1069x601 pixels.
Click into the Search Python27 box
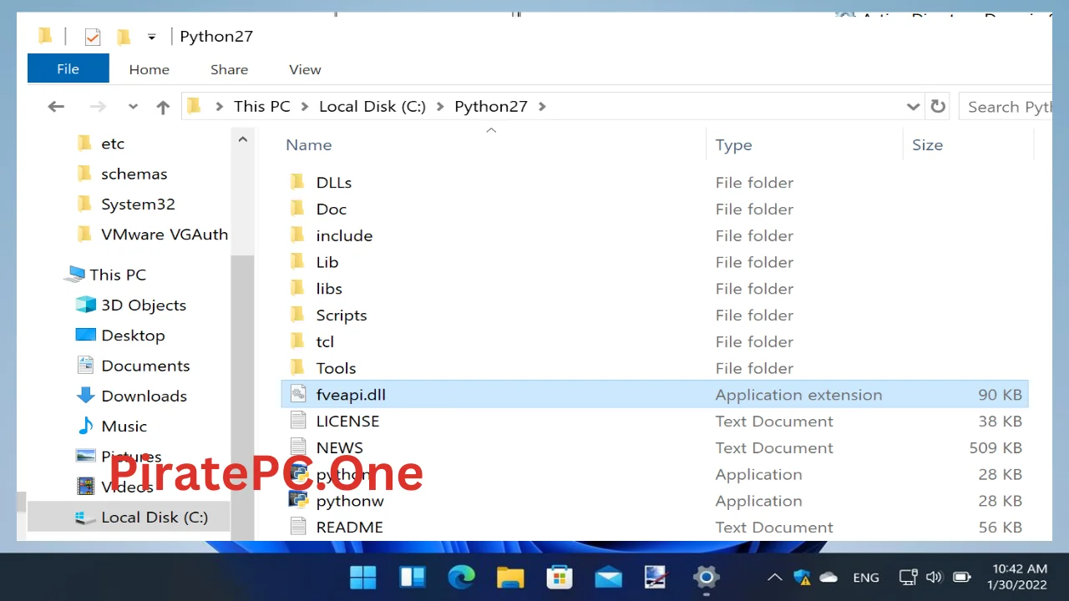(1005, 107)
